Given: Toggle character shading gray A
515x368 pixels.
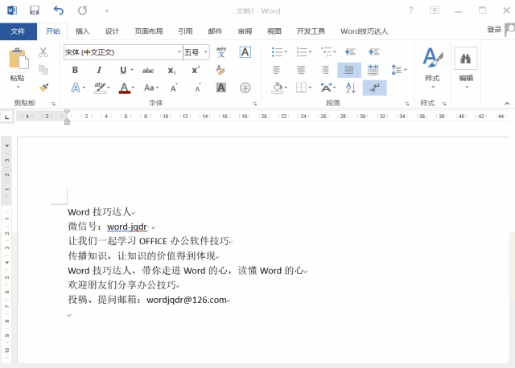Looking at the screenshot, I should [220, 88].
